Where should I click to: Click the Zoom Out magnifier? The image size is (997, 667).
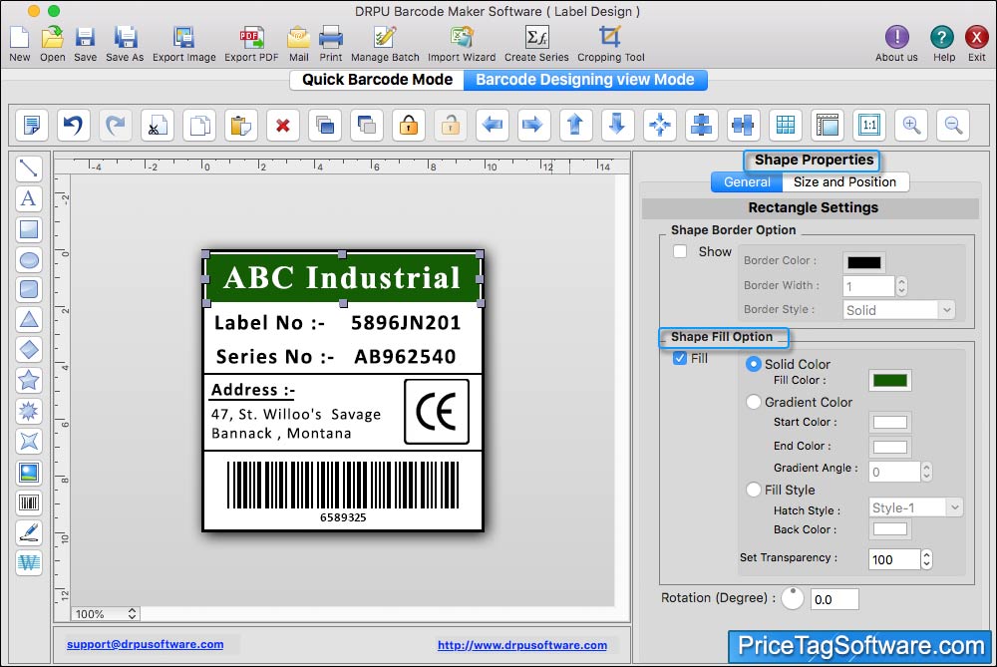(953, 125)
